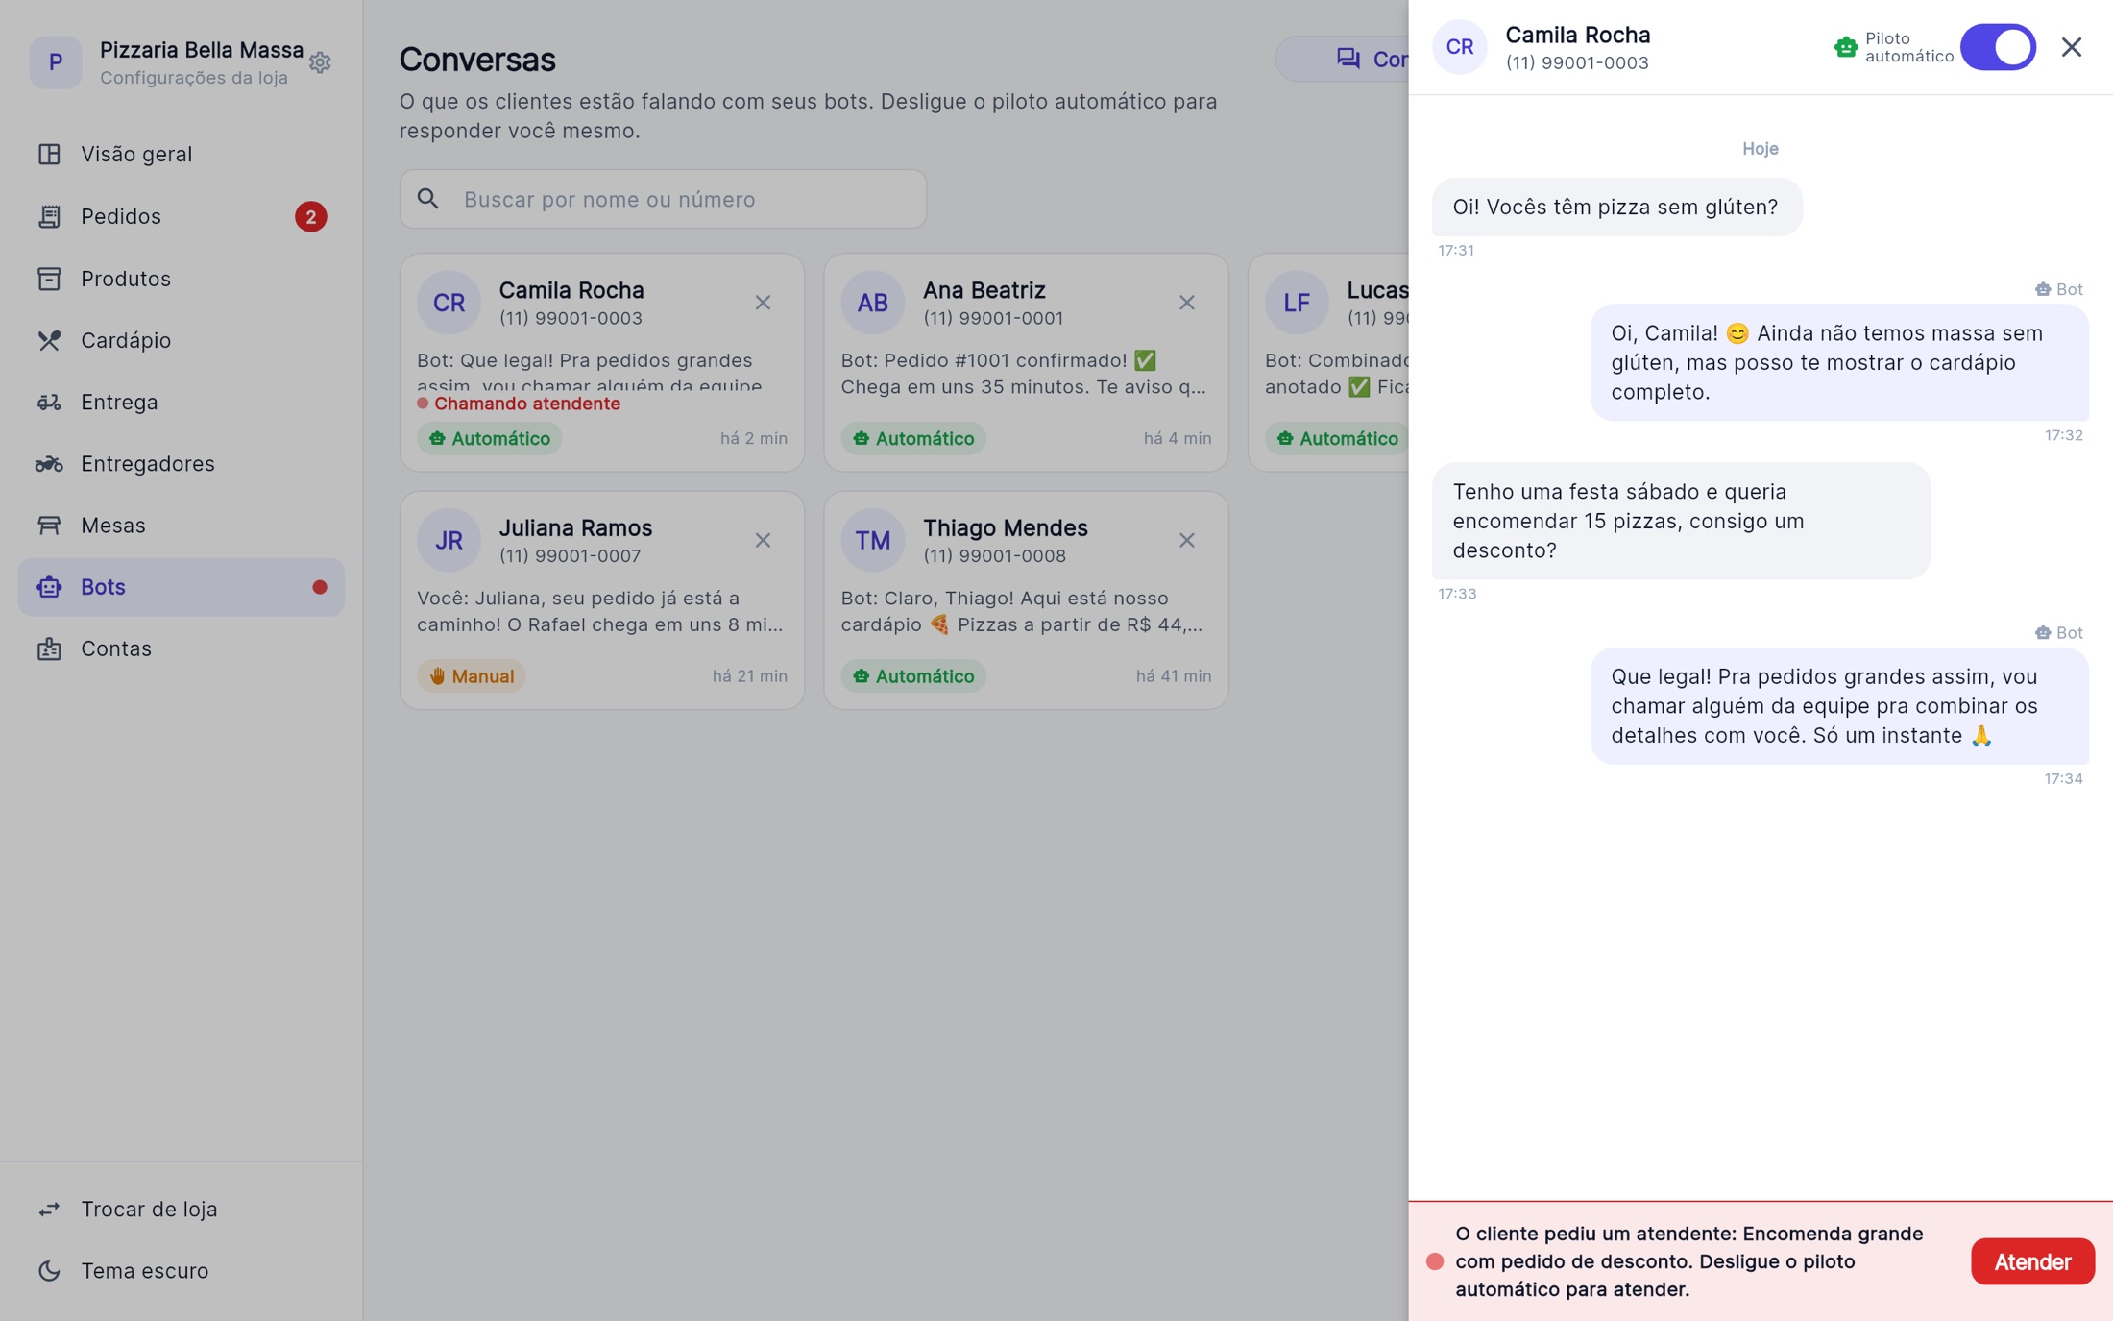Dismiss Ana Beatriz conversation card
The image size is (2113, 1321).
(1187, 303)
